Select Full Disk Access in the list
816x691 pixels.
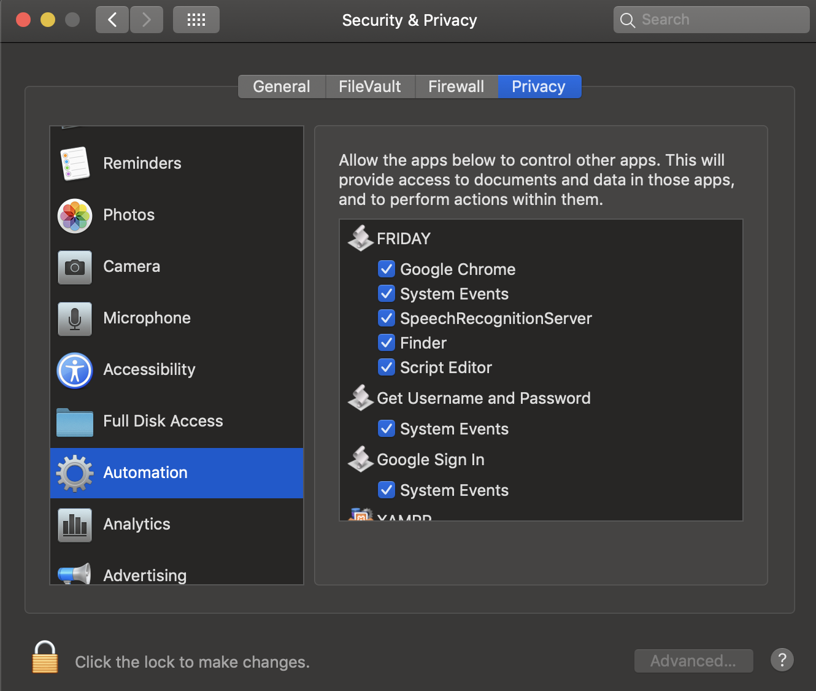(x=177, y=422)
